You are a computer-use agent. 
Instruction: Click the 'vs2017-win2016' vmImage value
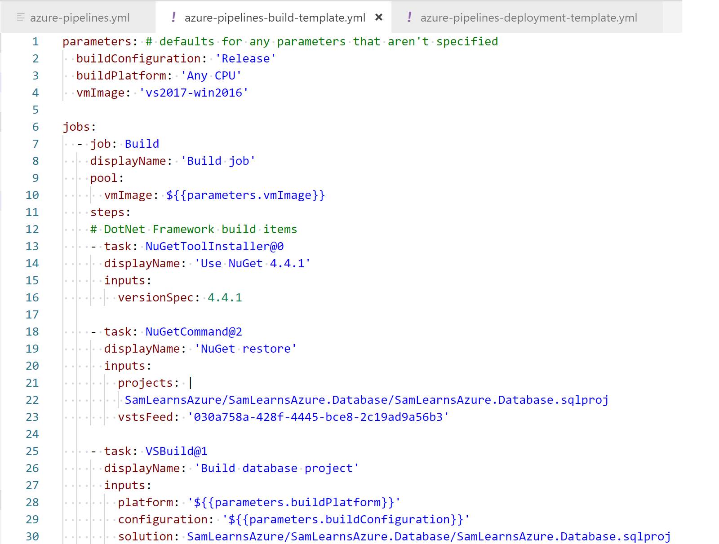click(x=194, y=93)
